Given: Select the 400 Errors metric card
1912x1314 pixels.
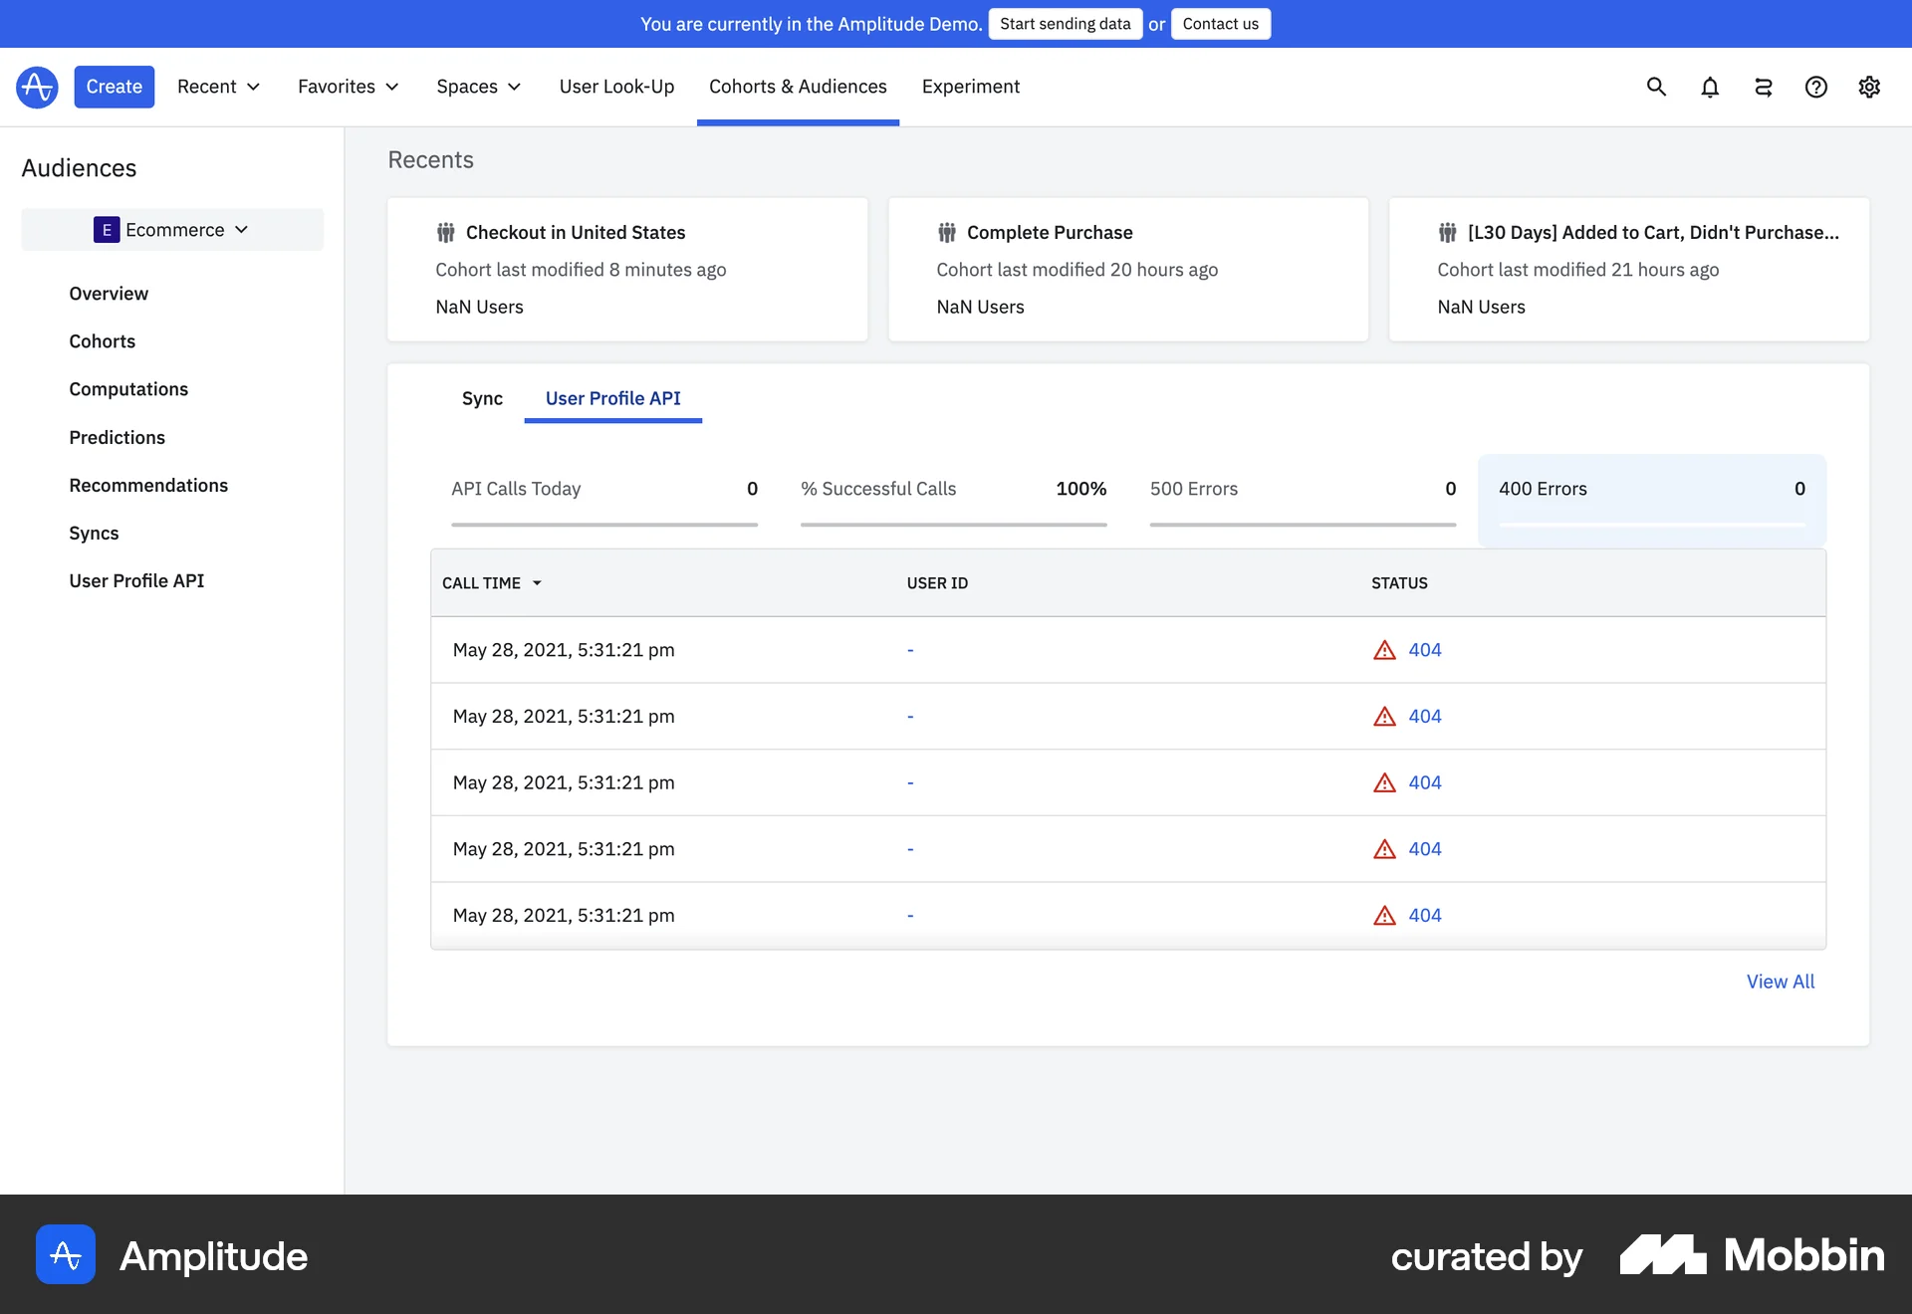Looking at the screenshot, I should click(x=1652, y=500).
